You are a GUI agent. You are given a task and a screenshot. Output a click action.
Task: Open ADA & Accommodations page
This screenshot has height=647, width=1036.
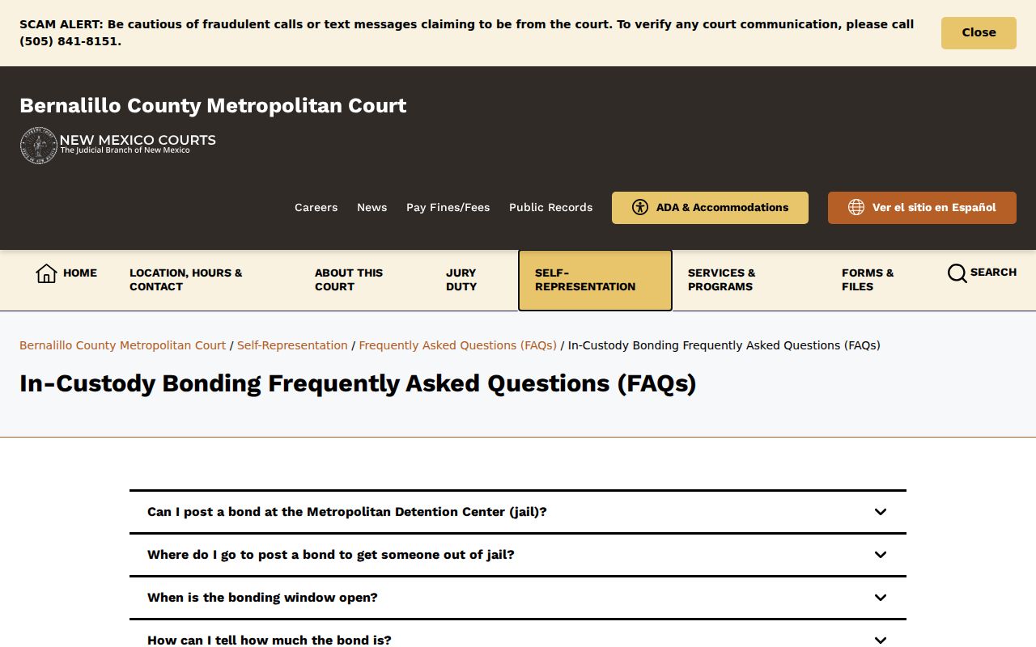point(710,208)
